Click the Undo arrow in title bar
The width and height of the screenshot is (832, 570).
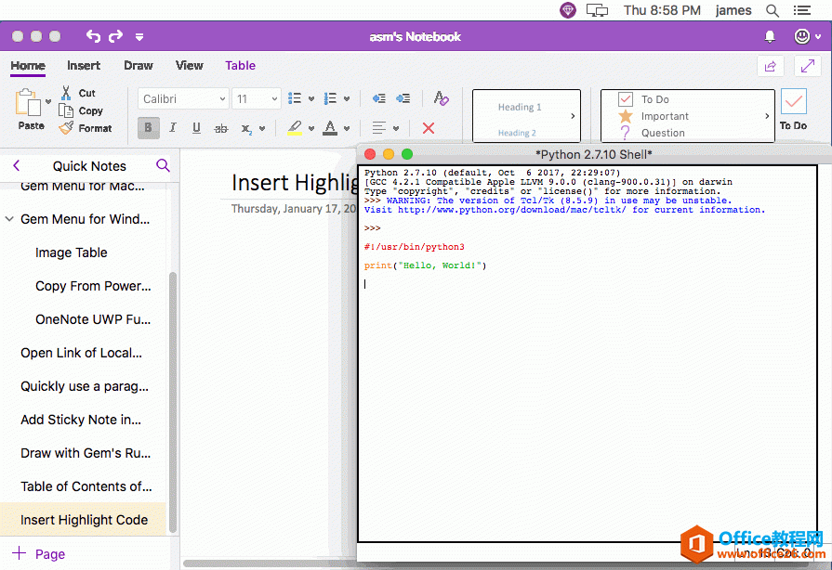pos(93,36)
